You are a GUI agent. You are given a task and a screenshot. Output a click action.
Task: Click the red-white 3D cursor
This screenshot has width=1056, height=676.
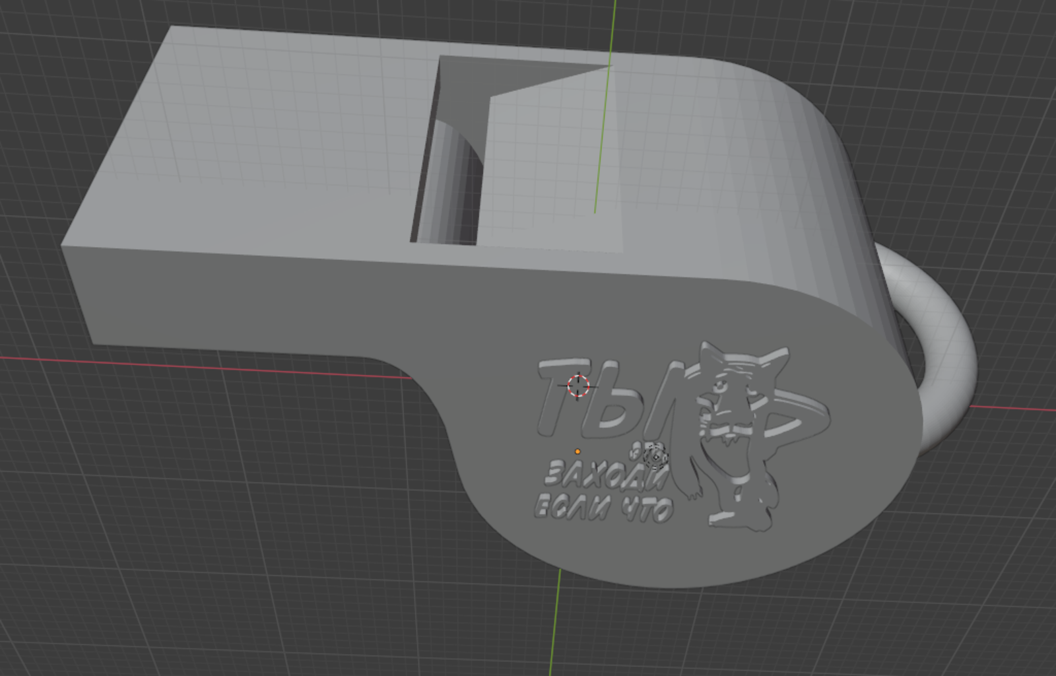click(x=577, y=386)
